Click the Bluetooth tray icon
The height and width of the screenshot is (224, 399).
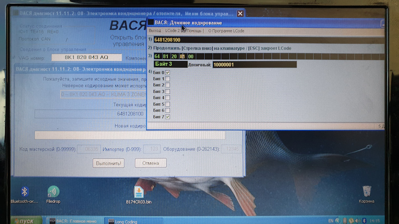click(364, 220)
